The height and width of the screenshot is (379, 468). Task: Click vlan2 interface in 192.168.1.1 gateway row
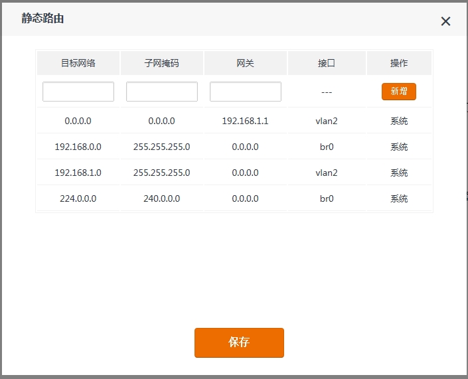(x=327, y=121)
